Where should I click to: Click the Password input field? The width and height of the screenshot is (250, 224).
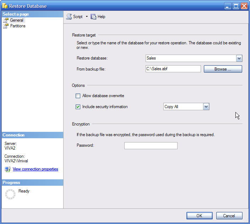(x=151, y=146)
